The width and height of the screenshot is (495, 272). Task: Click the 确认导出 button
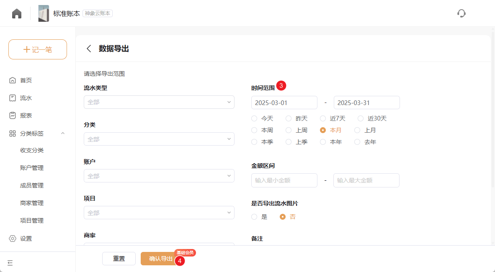pos(161,259)
